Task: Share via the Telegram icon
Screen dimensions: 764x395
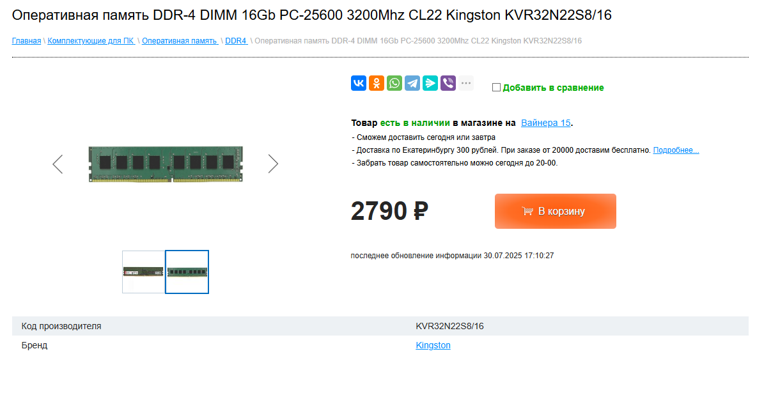Action: coord(412,83)
